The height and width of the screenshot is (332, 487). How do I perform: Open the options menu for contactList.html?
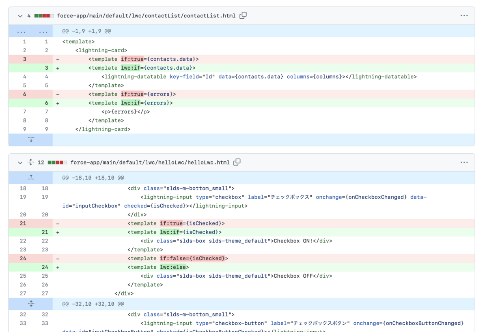(464, 15)
